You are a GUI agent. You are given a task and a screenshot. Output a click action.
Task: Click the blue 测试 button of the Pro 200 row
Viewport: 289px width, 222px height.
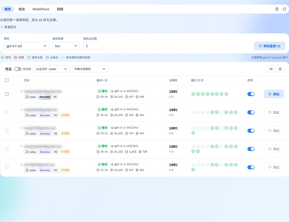pyautogui.click(x=274, y=94)
